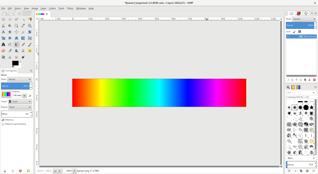
Task: Open the File menu
Action: point(3,9)
